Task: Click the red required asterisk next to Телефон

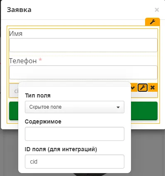Action: [40, 60]
